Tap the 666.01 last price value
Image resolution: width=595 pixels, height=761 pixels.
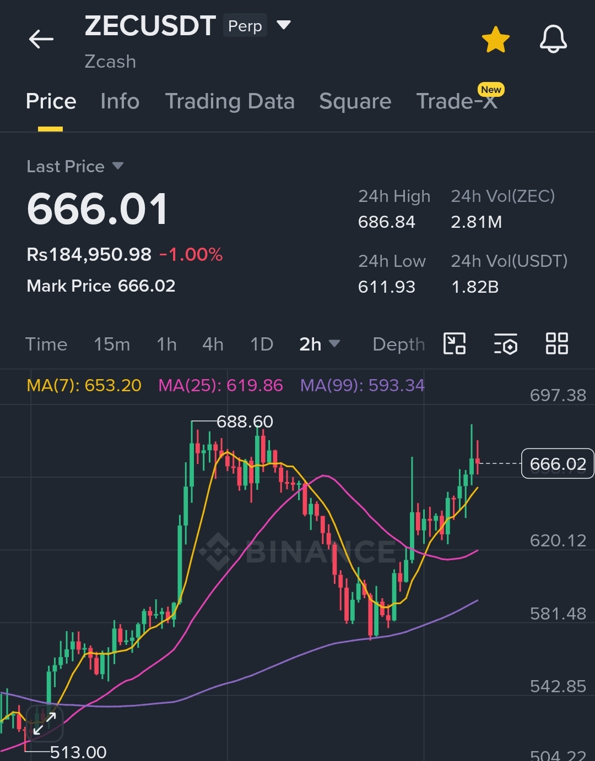[98, 209]
